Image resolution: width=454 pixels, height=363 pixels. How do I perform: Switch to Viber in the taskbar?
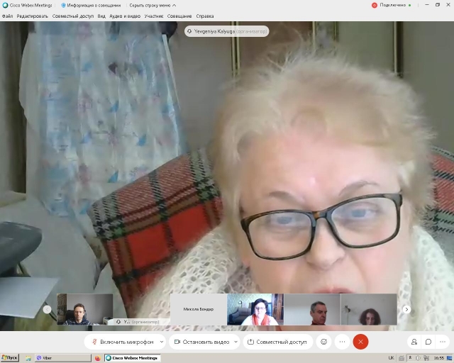click(63, 358)
